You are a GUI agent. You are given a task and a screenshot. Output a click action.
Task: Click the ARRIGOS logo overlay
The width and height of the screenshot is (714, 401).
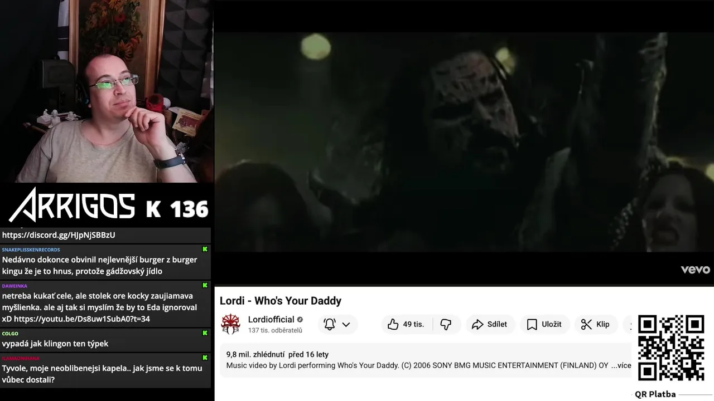coord(73,205)
